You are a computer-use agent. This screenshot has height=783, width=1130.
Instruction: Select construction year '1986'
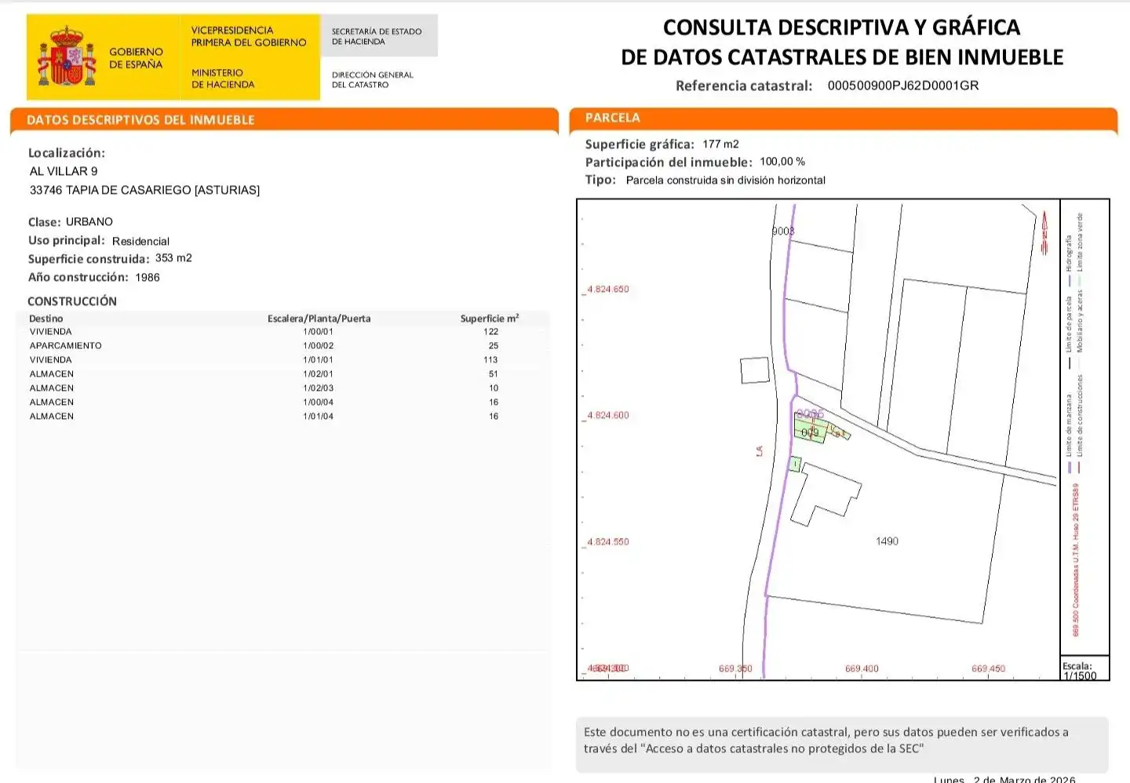coord(148,277)
